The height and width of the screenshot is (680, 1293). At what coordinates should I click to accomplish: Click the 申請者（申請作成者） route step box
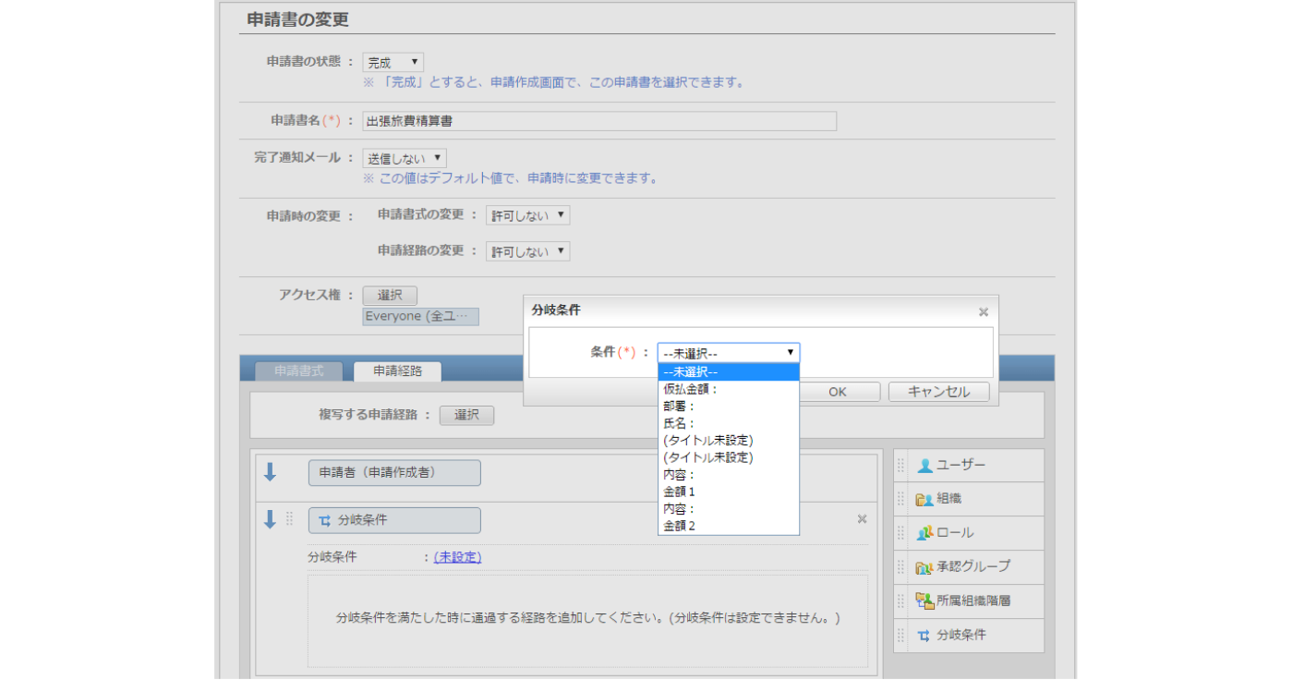394,472
